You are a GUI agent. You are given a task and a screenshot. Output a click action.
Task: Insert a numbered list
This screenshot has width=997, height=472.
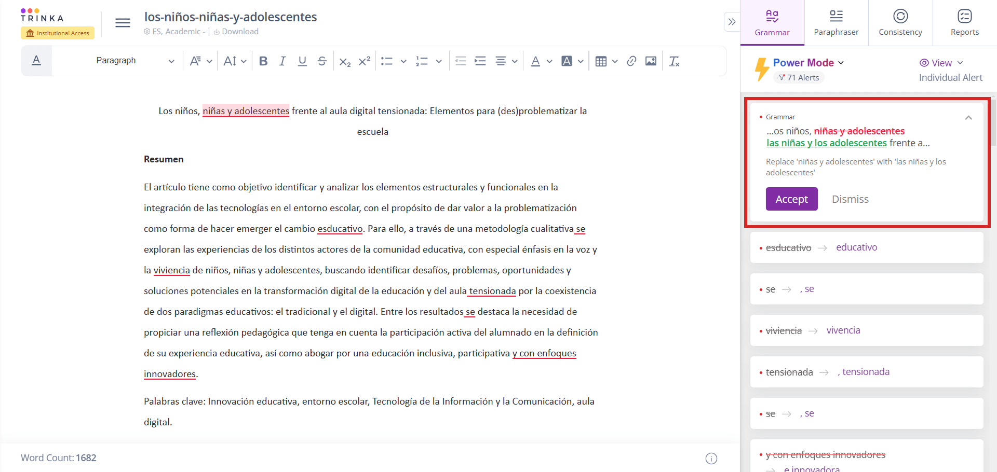tap(422, 61)
